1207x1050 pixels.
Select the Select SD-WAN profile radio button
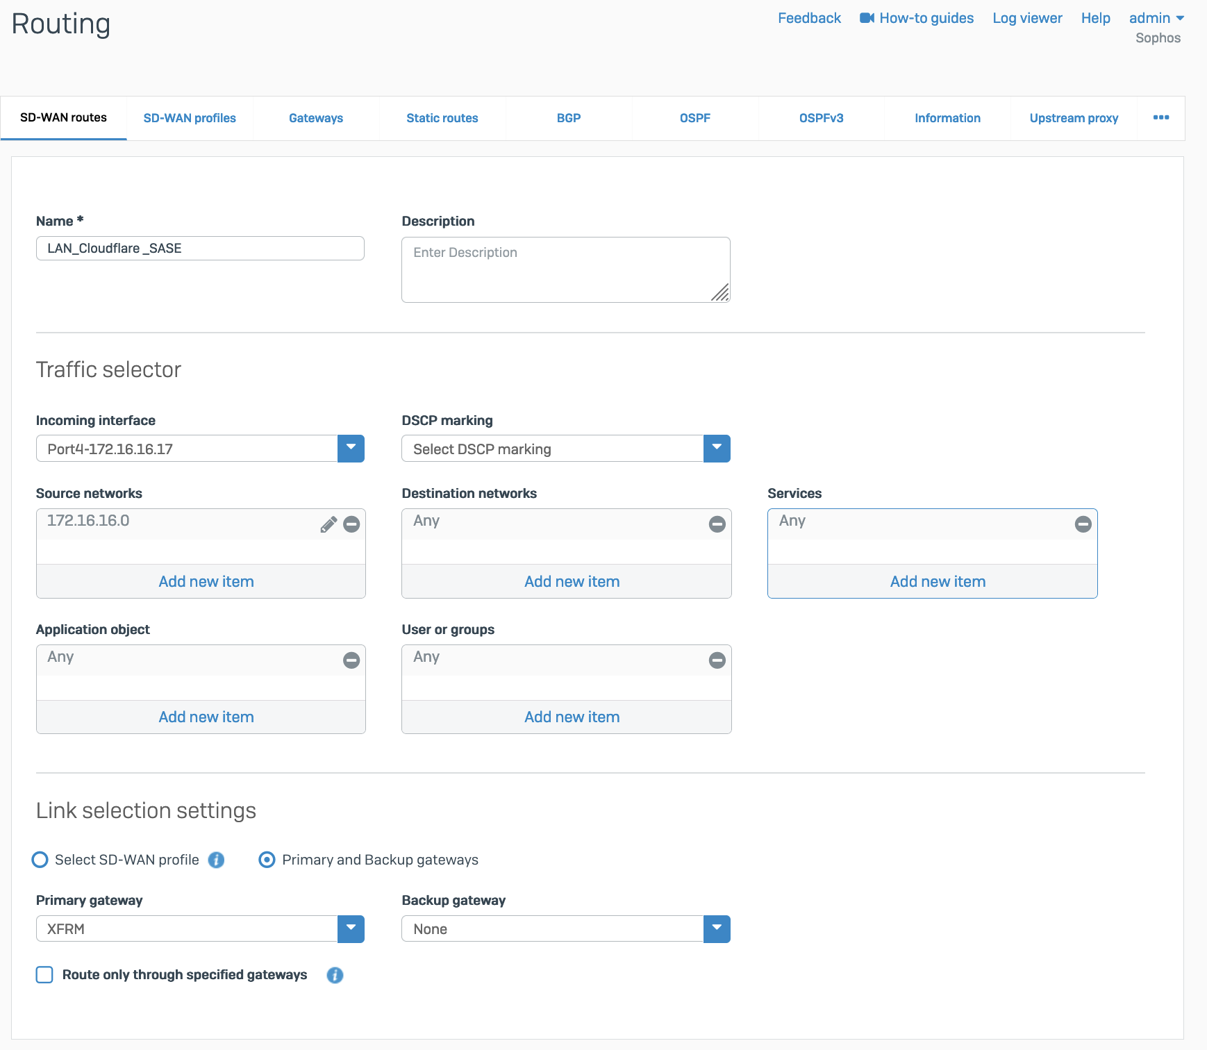point(40,860)
